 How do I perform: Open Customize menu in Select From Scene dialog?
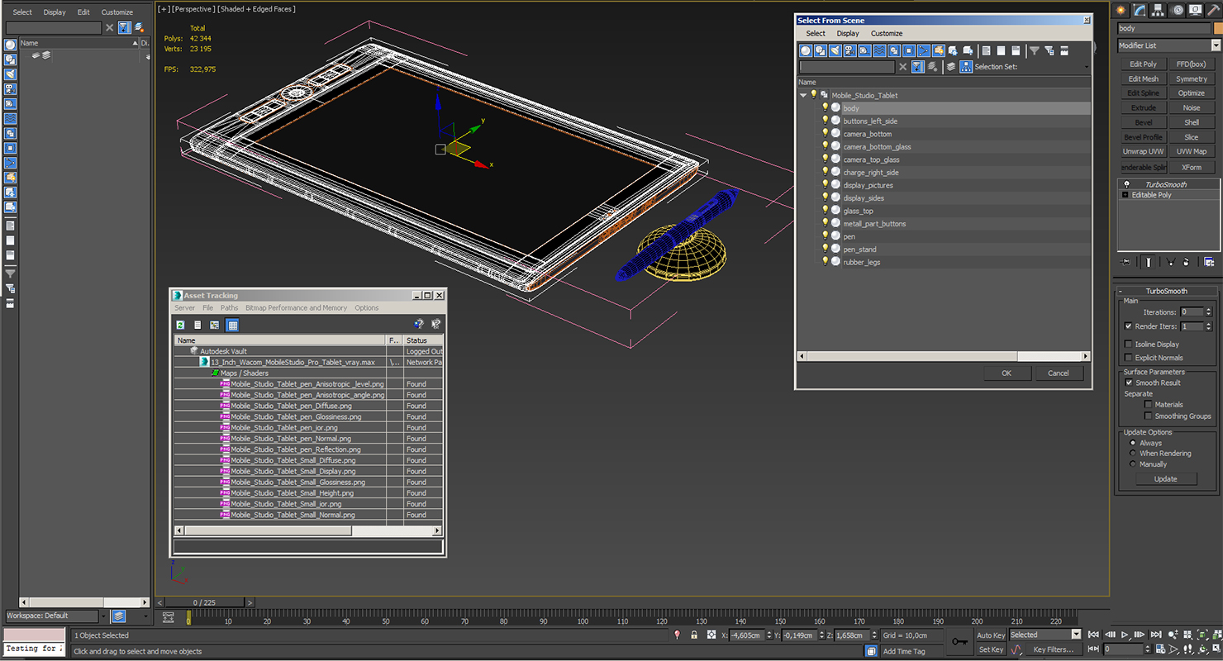click(x=887, y=34)
